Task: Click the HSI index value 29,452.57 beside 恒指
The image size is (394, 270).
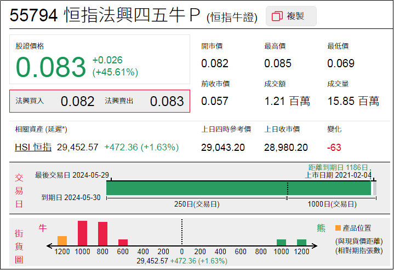Action: 78,147
